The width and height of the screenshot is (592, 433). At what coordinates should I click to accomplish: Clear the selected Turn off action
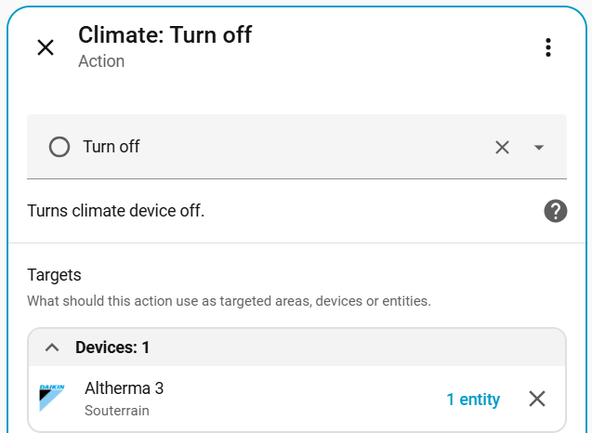click(502, 147)
